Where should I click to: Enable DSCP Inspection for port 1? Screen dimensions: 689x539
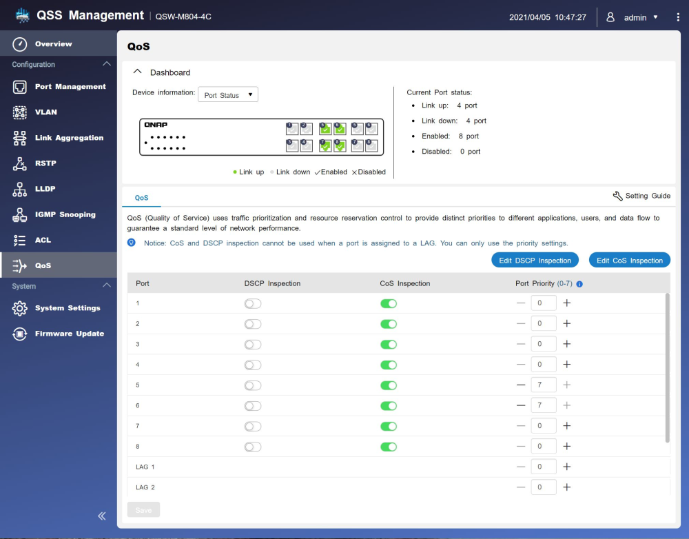(253, 303)
